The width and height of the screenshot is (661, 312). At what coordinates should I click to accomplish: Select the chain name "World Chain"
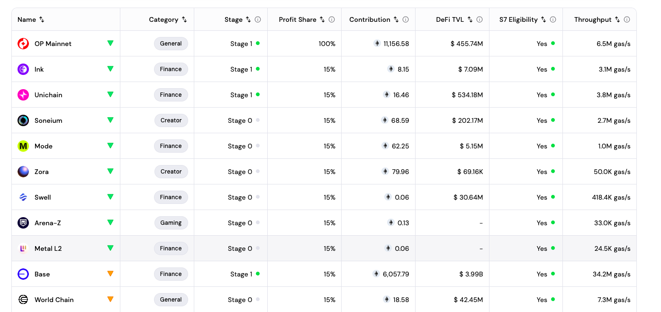click(54, 300)
